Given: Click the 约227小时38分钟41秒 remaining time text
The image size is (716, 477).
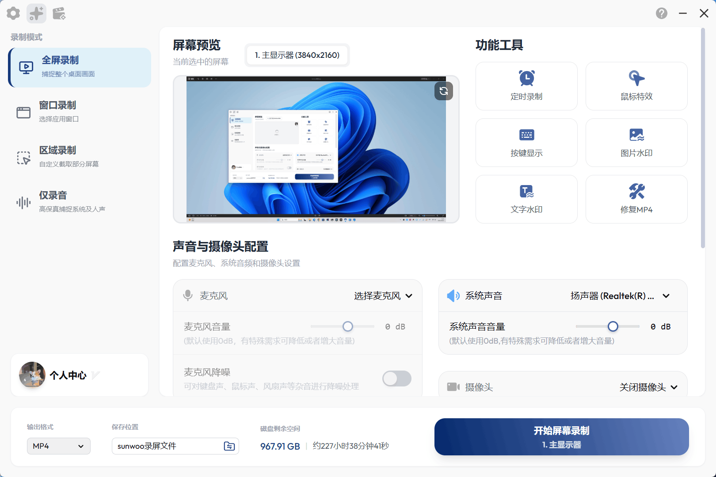Looking at the screenshot, I should click(x=351, y=446).
